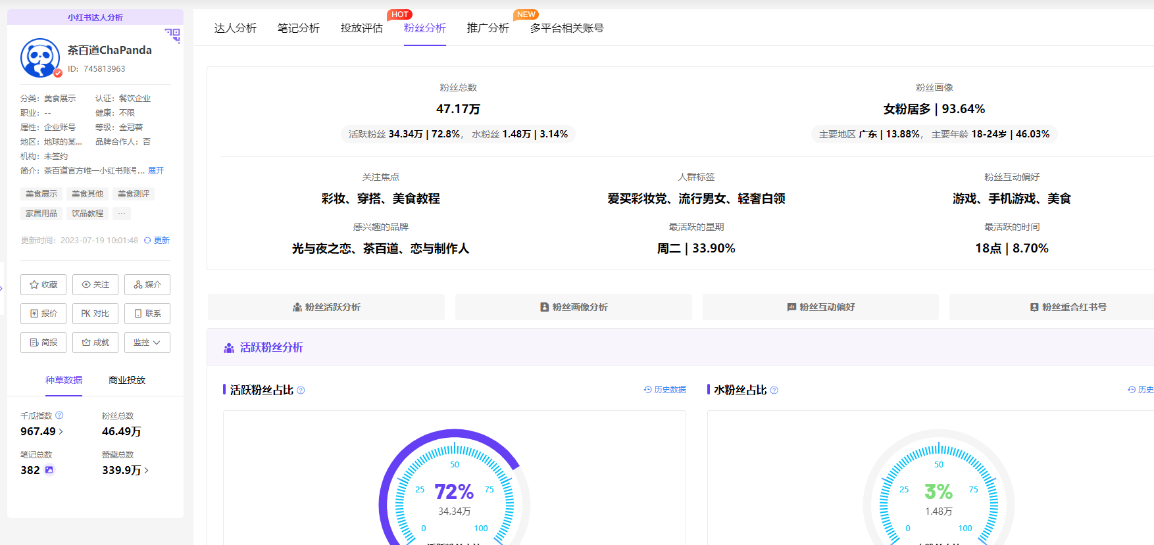Screen dimensions: 1154x545
Task: Open the 简报 report button
Action: [43, 343]
